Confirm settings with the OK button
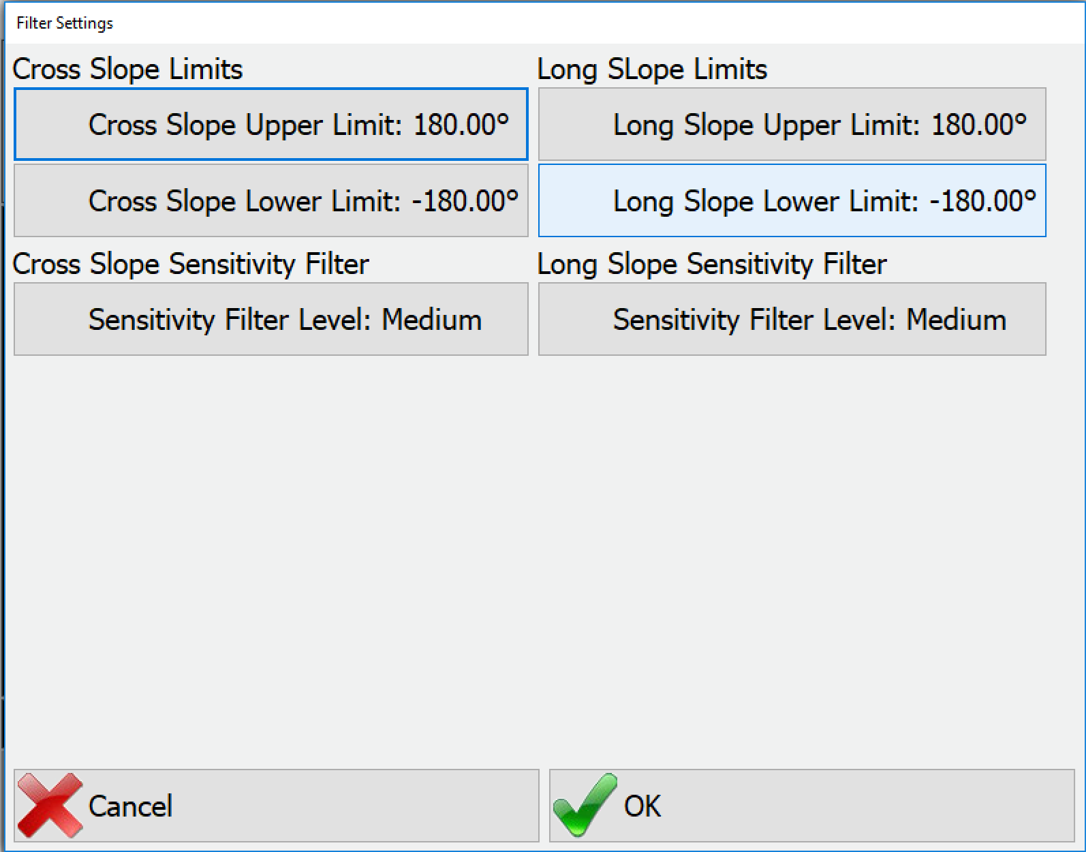Image resolution: width=1086 pixels, height=852 pixels. click(811, 806)
